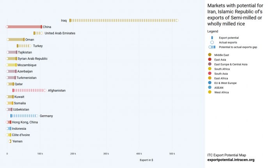Click the South Africa legend dot
Viewport: 275px width, 168px height.
pyautogui.click(x=209, y=69)
